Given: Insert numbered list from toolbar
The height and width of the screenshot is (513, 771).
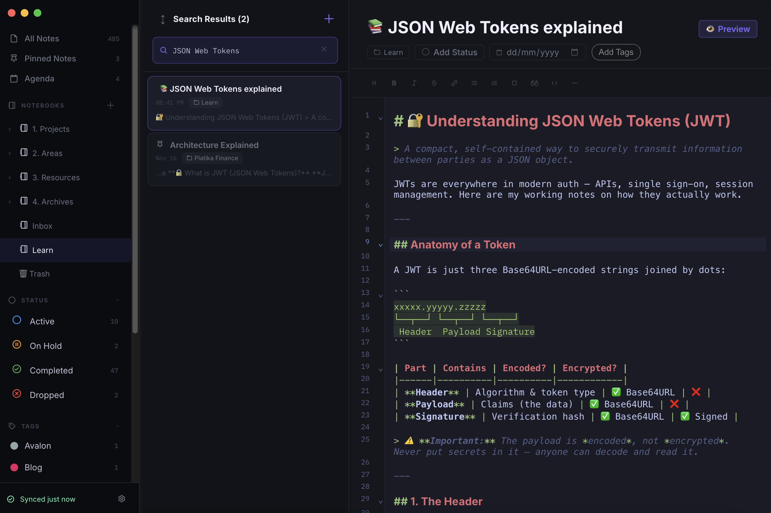Looking at the screenshot, I should (x=494, y=83).
